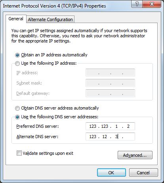Click the Preferred DNS server field
The height and width of the screenshot is (183, 164).
(110, 126)
